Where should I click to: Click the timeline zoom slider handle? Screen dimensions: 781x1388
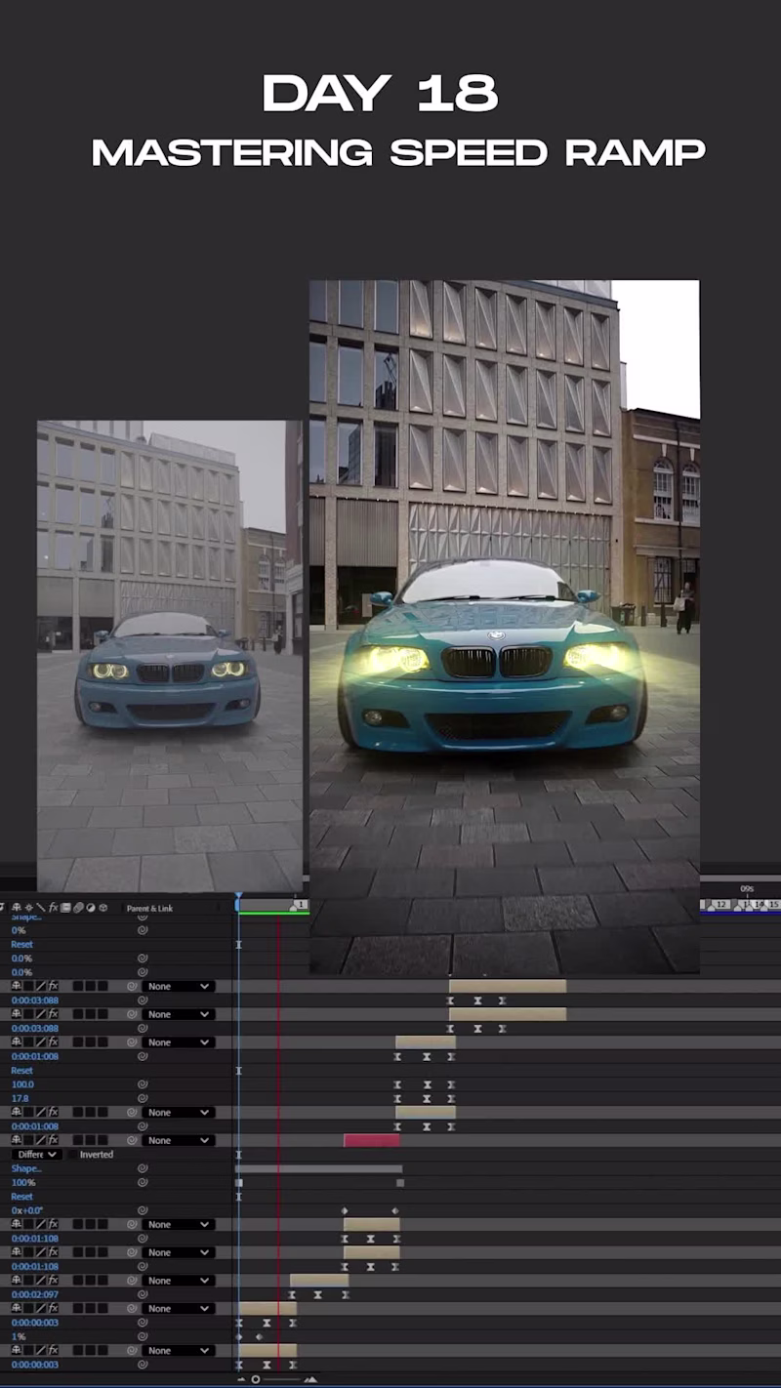[x=256, y=1379]
